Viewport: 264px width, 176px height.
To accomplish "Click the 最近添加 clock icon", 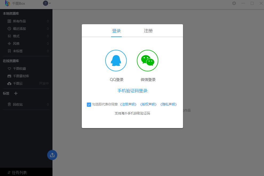I will pyautogui.click(x=9, y=28).
